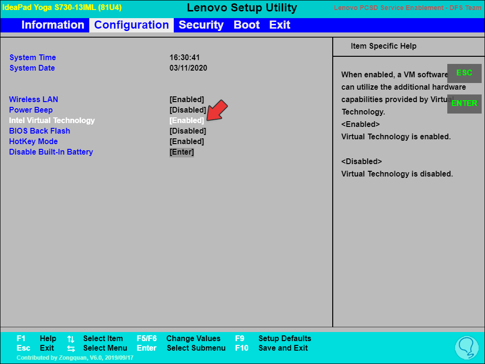This screenshot has width=485, height=364.
Task: Click the Esc Exit hint
Action: click(35, 348)
